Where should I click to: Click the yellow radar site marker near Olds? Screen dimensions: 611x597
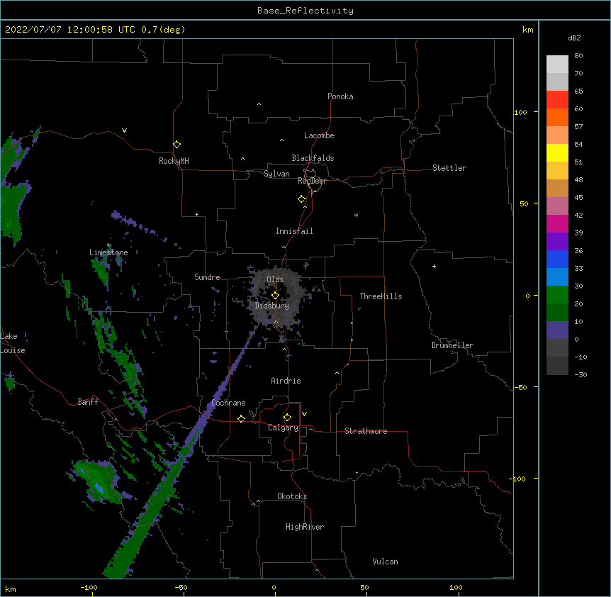(275, 296)
